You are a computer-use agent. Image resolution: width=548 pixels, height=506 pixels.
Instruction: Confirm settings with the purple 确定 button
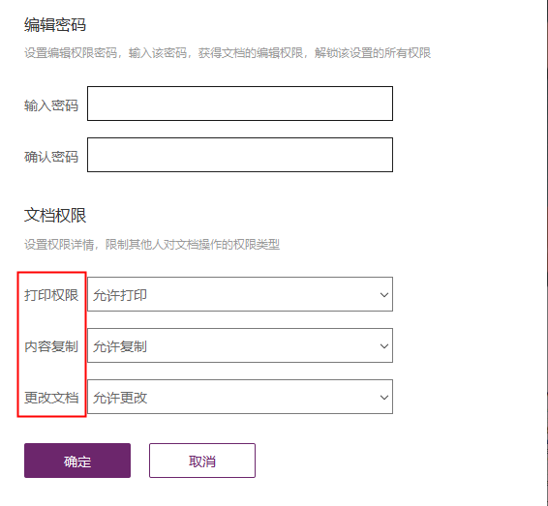click(77, 461)
